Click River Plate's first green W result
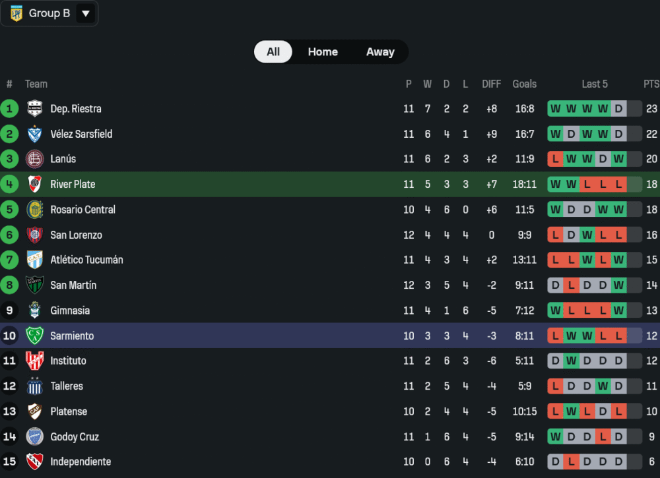This screenshot has height=478, width=660. pyautogui.click(x=555, y=184)
